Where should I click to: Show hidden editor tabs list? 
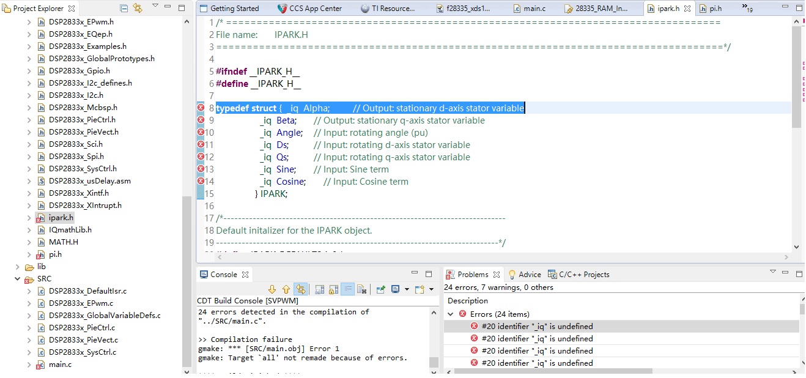(x=747, y=8)
